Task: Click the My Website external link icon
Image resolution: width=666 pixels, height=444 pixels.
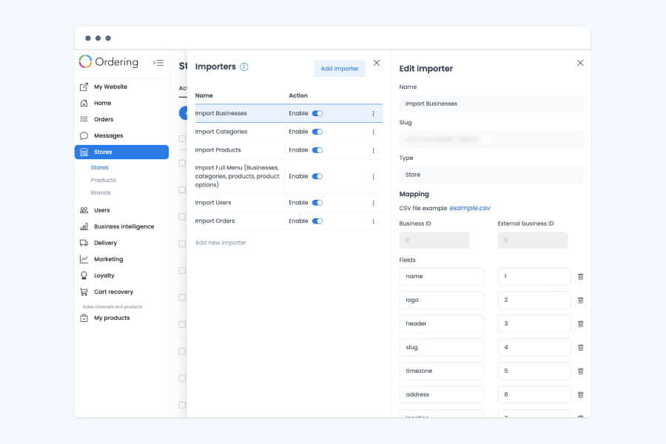Action: coord(84,87)
